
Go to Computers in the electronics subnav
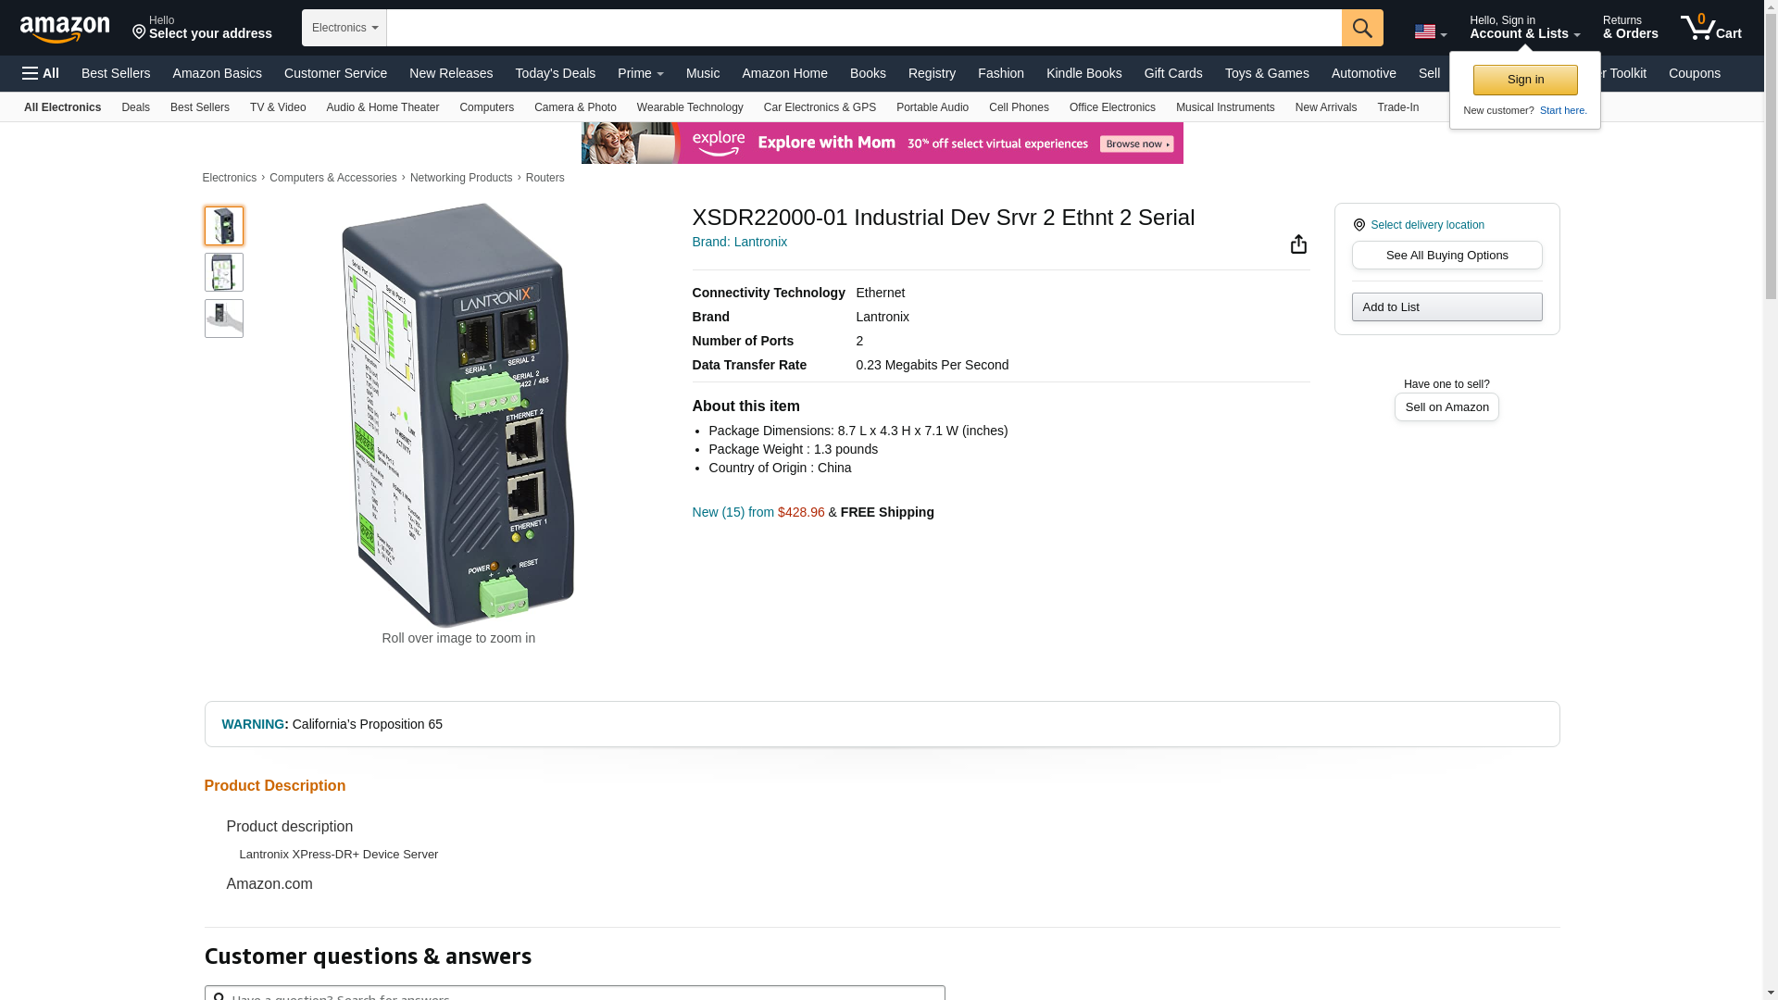point(486,107)
